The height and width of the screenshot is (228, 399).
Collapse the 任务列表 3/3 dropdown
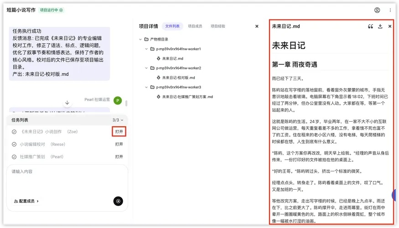(x=118, y=120)
